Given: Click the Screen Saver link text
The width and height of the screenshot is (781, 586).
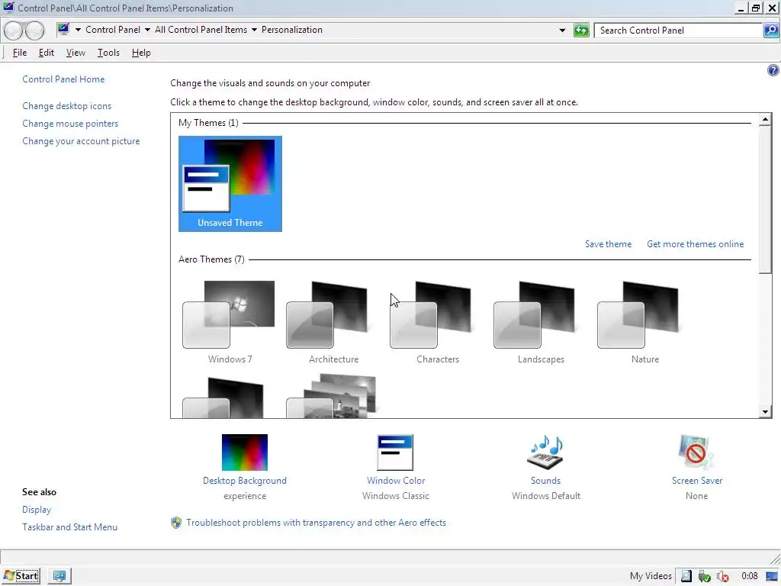Looking at the screenshot, I should (697, 481).
